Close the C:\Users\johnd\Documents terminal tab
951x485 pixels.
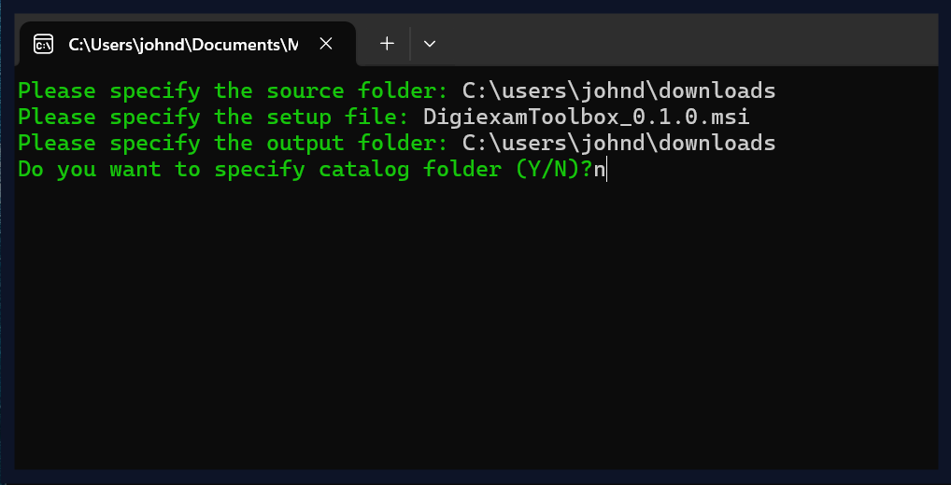[x=326, y=43]
